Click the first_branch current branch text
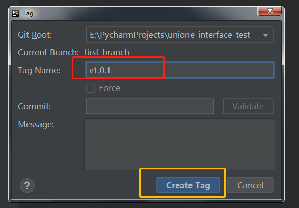 (107, 52)
